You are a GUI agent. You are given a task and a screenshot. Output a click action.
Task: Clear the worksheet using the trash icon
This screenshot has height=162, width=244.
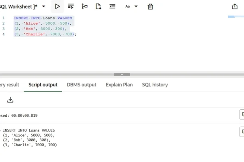150,6
